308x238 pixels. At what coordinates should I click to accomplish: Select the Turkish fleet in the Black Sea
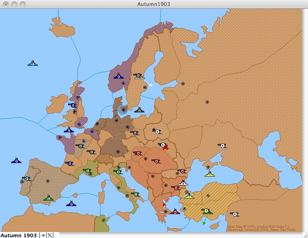coord(210,174)
